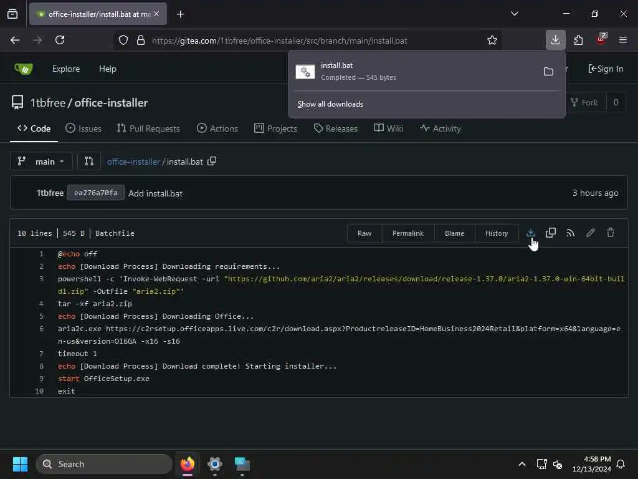Open the Blame view
The height and width of the screenshot is (479, 638).
pyautogui.click(x=454, y=233)
